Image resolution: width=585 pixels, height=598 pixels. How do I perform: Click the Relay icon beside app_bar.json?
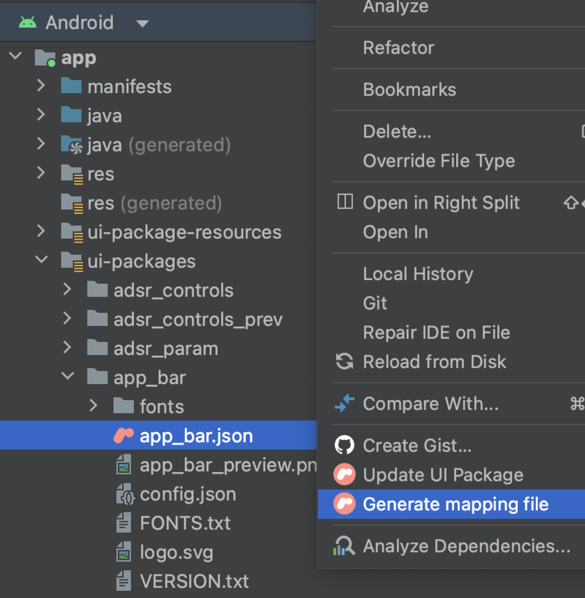[124, 435]
